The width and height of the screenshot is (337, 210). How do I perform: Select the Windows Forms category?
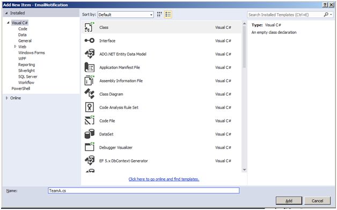click(31, 53)
